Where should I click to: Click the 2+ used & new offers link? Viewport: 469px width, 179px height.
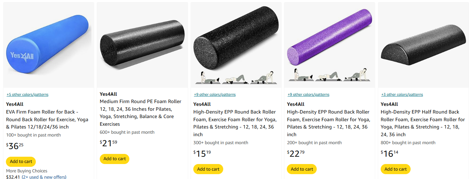click(44, 177)
